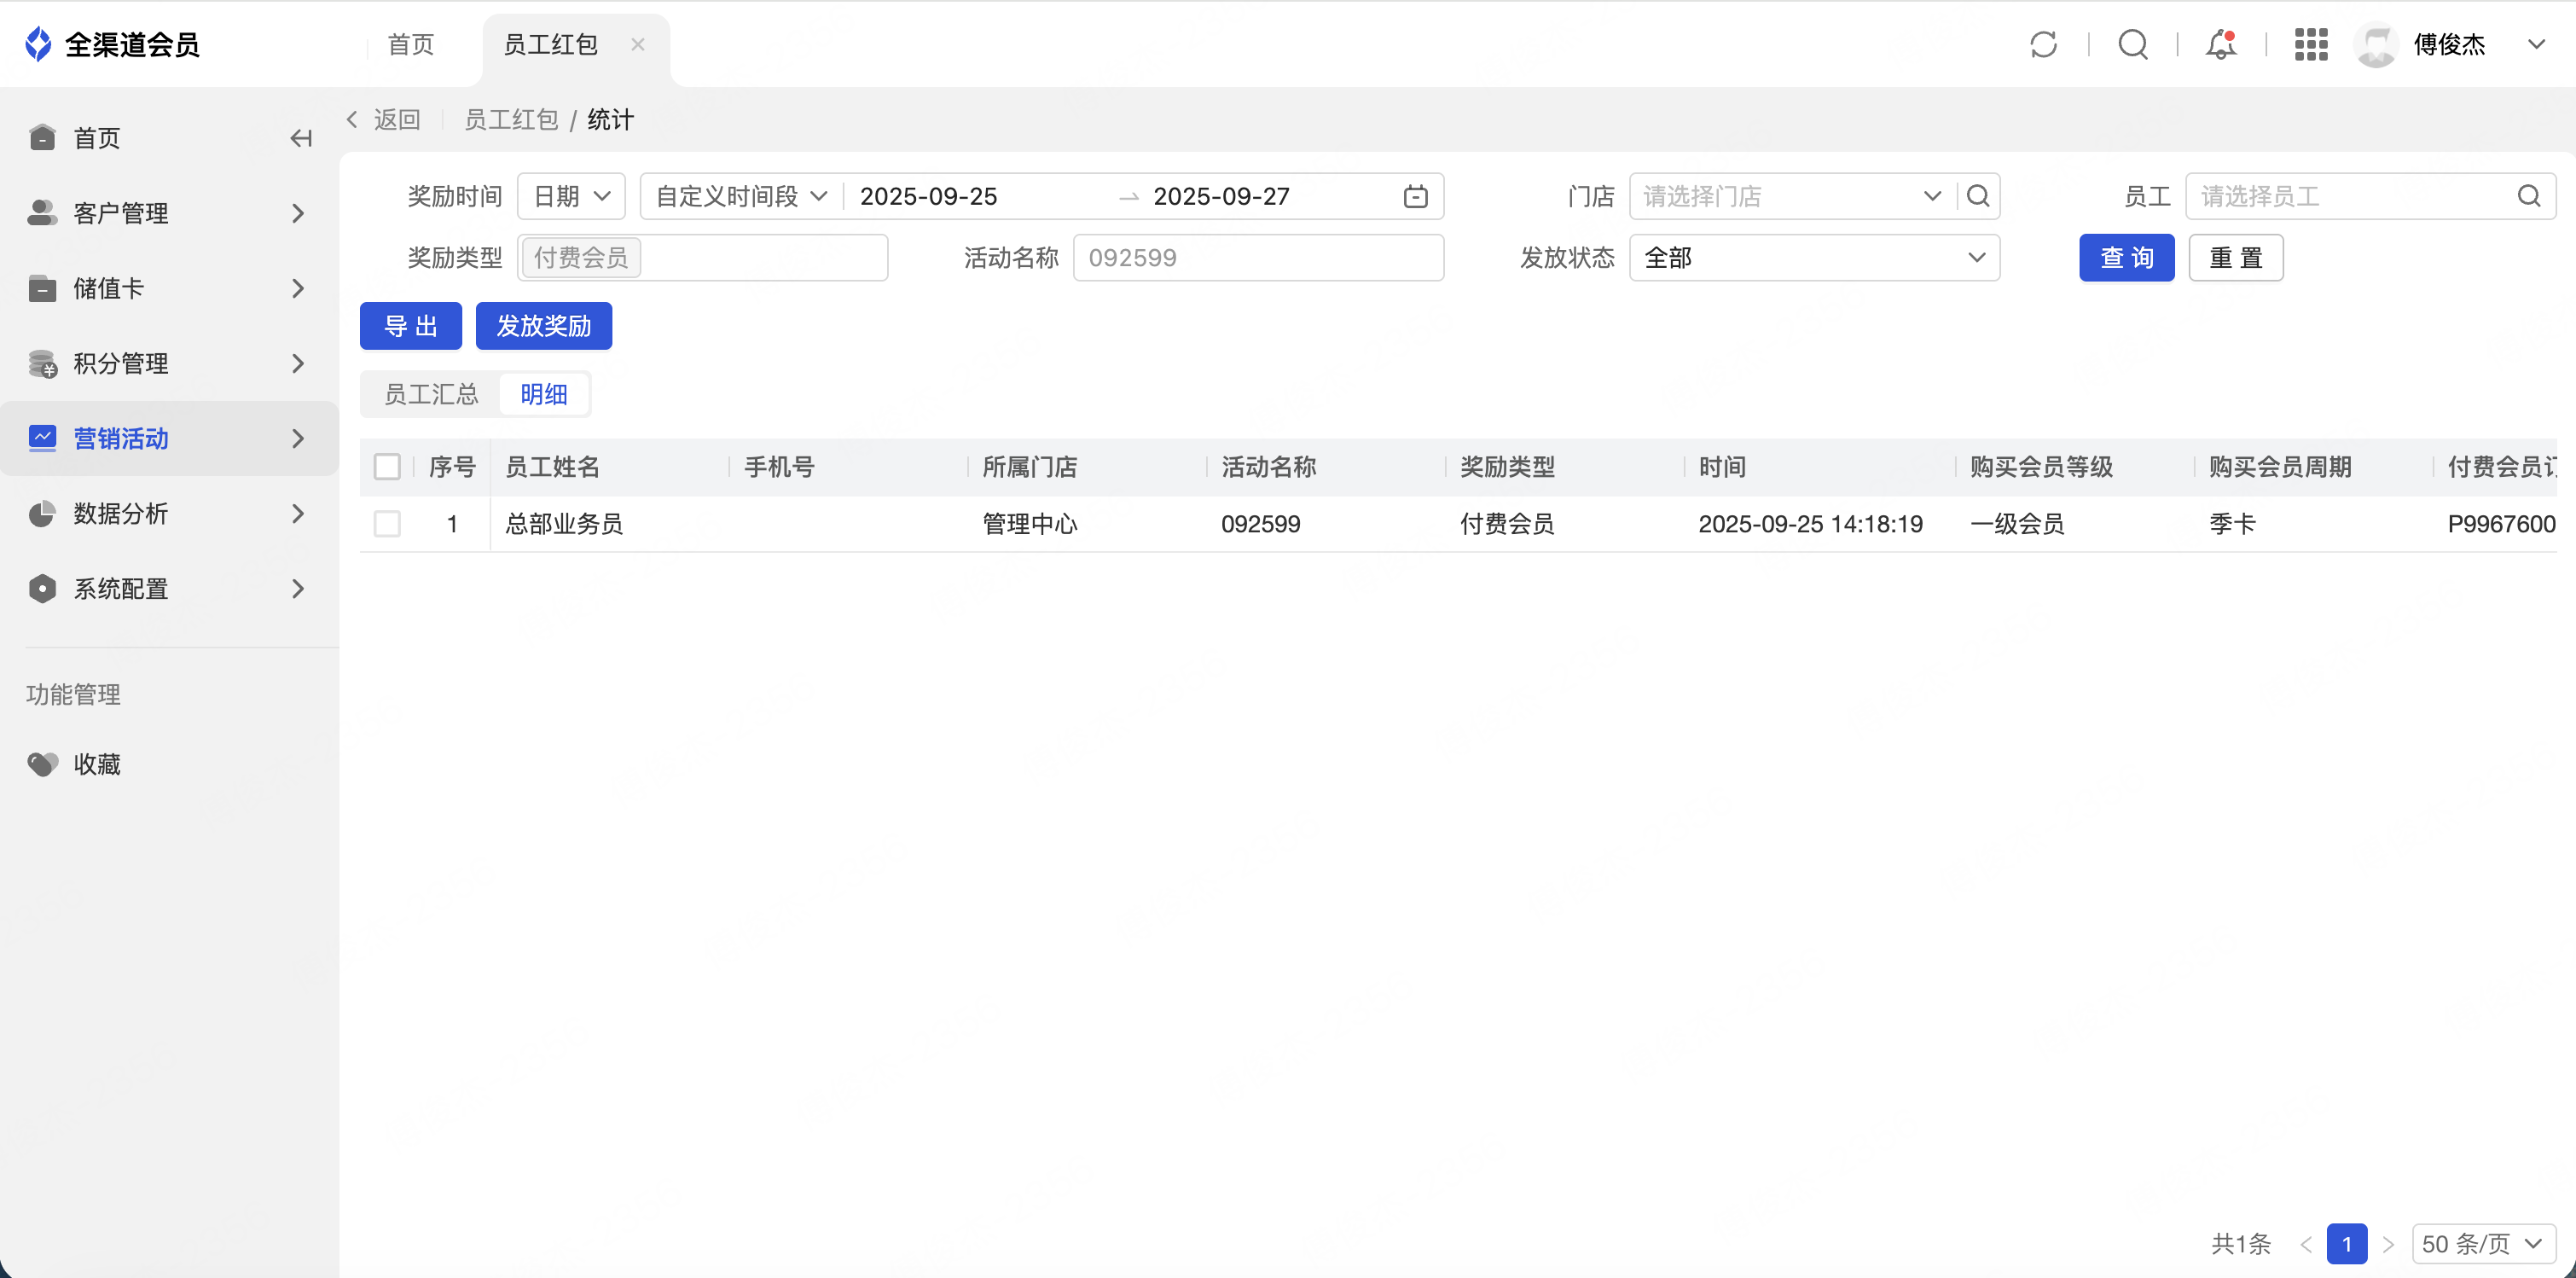Click the search icon in 门店 field
This screenshot has width=2576, height=1278.
tap(1977, 196)
